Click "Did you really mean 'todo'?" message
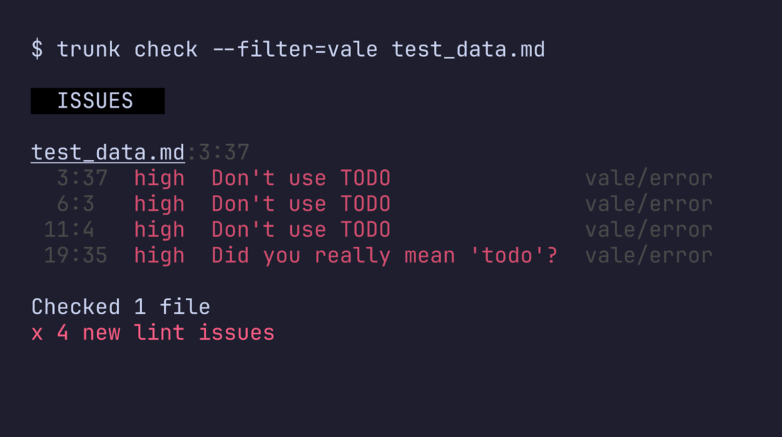Image resolution: width=782 pixels, height=437 pixels. [x=385, y=256]
